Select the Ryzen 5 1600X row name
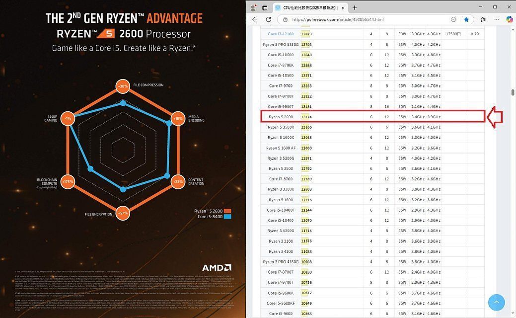The width and height of the screenshot is (516, 318). (281, 138)
